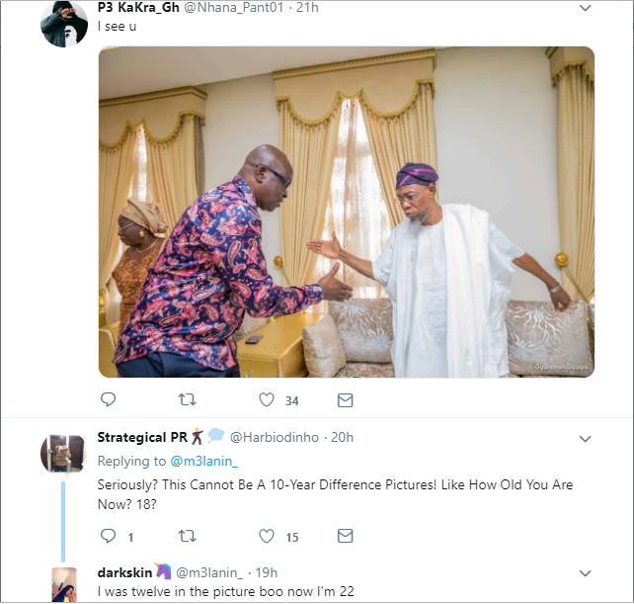634x604 pixels.
Task: Retweet the Strategical PR tweet
Action: pos(186,536)
